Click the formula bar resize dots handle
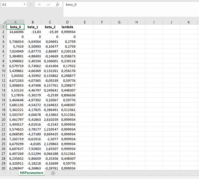 tap(31, 5)
